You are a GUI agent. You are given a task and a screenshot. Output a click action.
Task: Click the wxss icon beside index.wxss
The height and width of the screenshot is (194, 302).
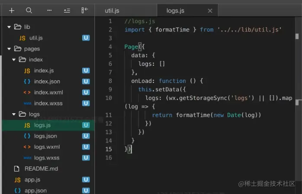click(x=28, y=103)
